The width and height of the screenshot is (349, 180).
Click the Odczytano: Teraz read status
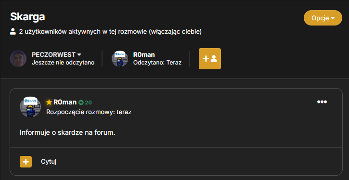pos(157,63)
